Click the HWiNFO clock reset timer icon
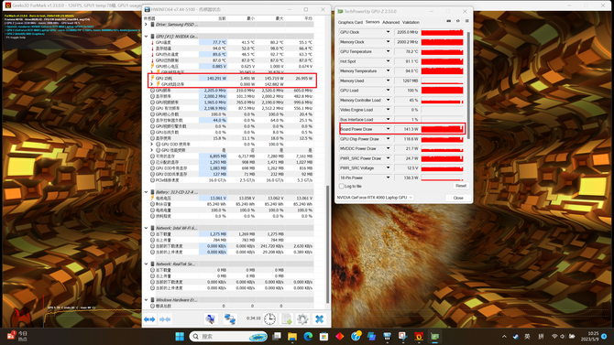Viewport: 614px width, 345px height. click(269, 319)
